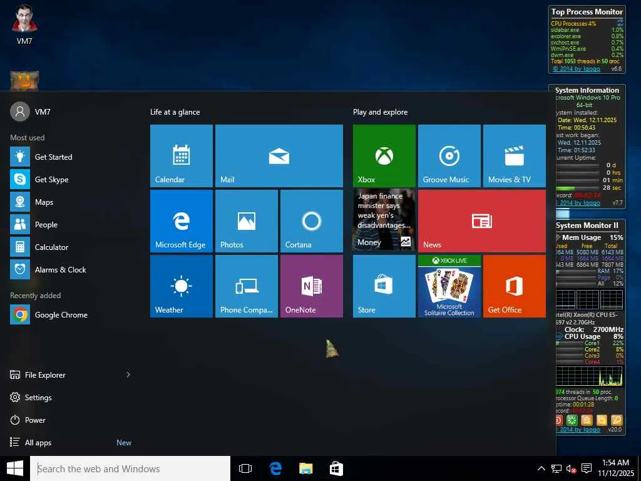Open the Calendar tile
Image resolution: width=641 pixels, height=481 pixels.
tap(181, 156)
